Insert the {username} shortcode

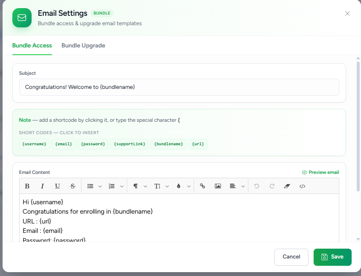coord(34,144)
